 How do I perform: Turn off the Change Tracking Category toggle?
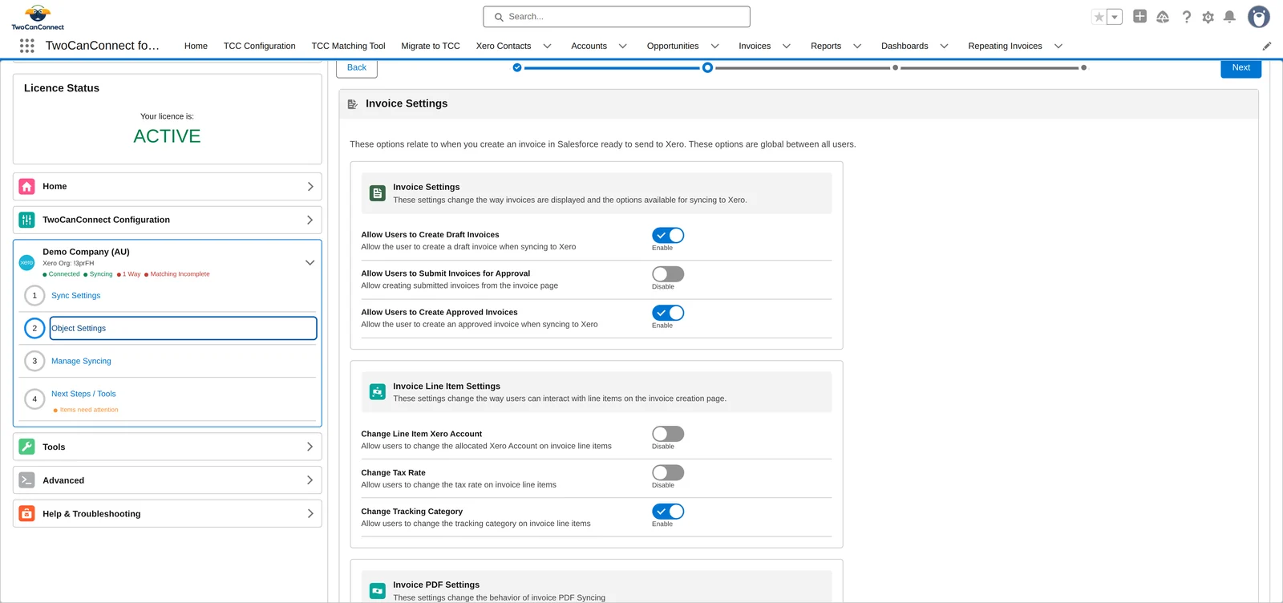click(668, 512)
